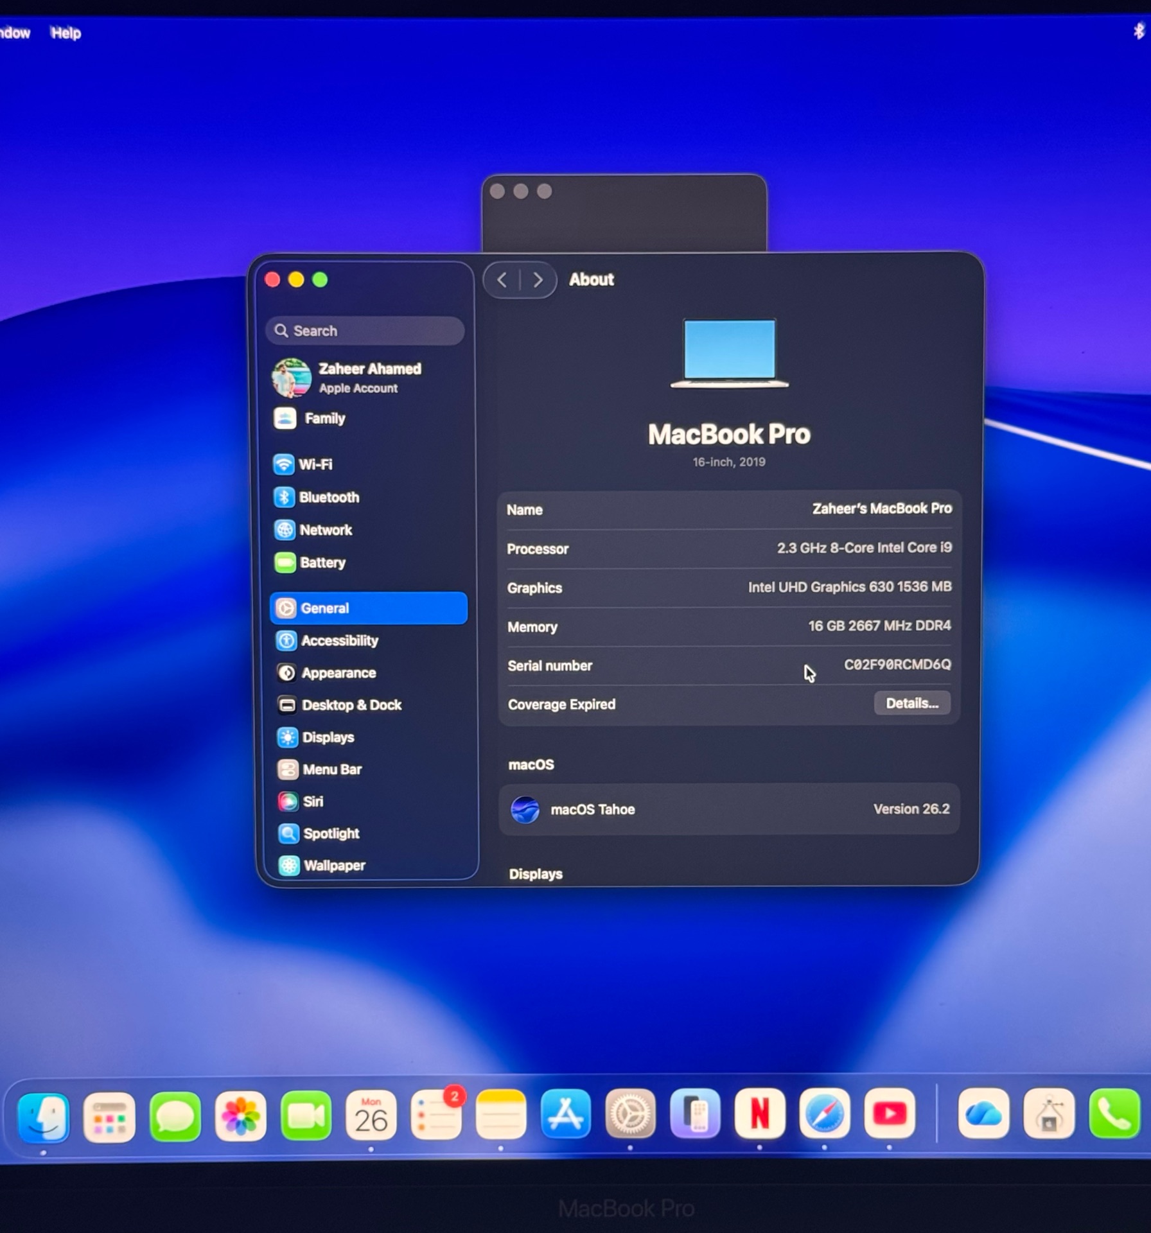Image resolution: width=1151 pixels, height=1233 pixels.
Task: Open FaceTime from the Dock
Action: point(306,1116)
